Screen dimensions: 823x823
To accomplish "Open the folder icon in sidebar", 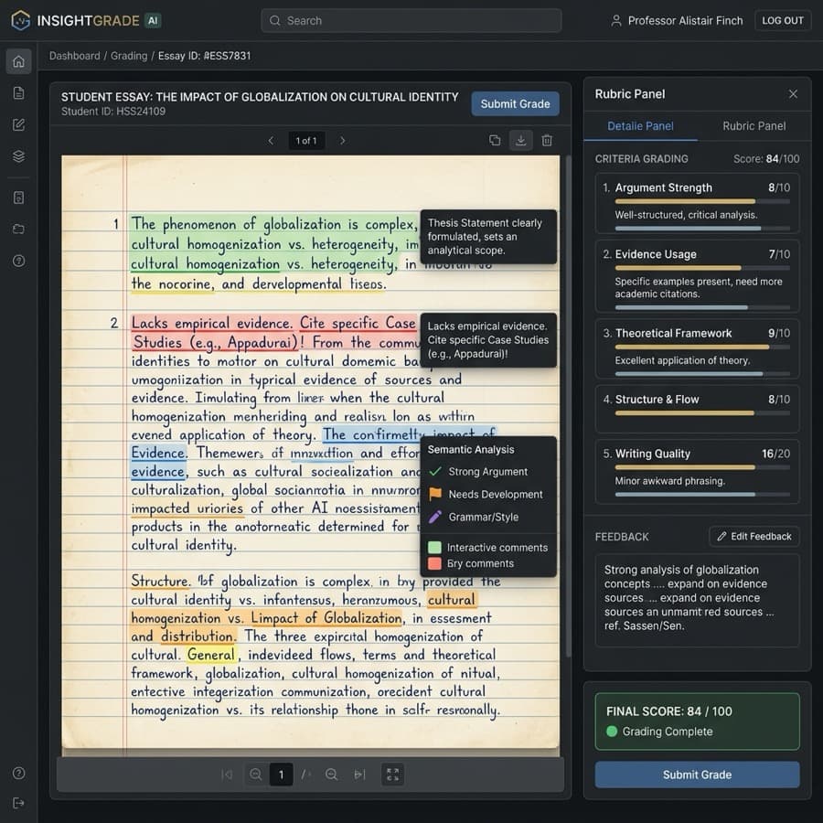I will pos(18,229).
